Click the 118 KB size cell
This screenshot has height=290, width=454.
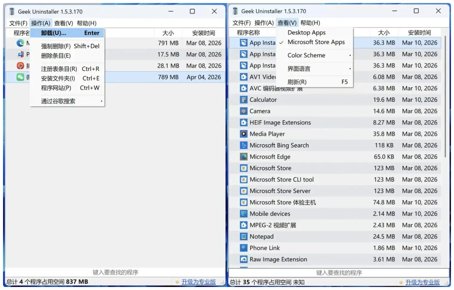[x=384, y=145]
